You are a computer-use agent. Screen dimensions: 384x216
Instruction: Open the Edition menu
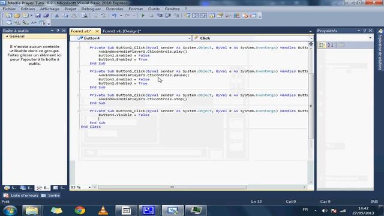click(x=28, y=9)
